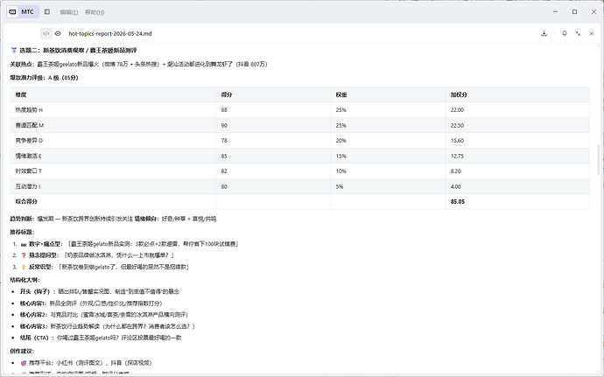
Task: Click the target icon beside 推荐平台
Action: pyautogui.click(x=24, y=363)
